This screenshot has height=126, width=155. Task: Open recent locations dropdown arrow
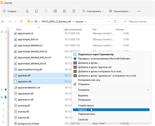tap(16, 22)
